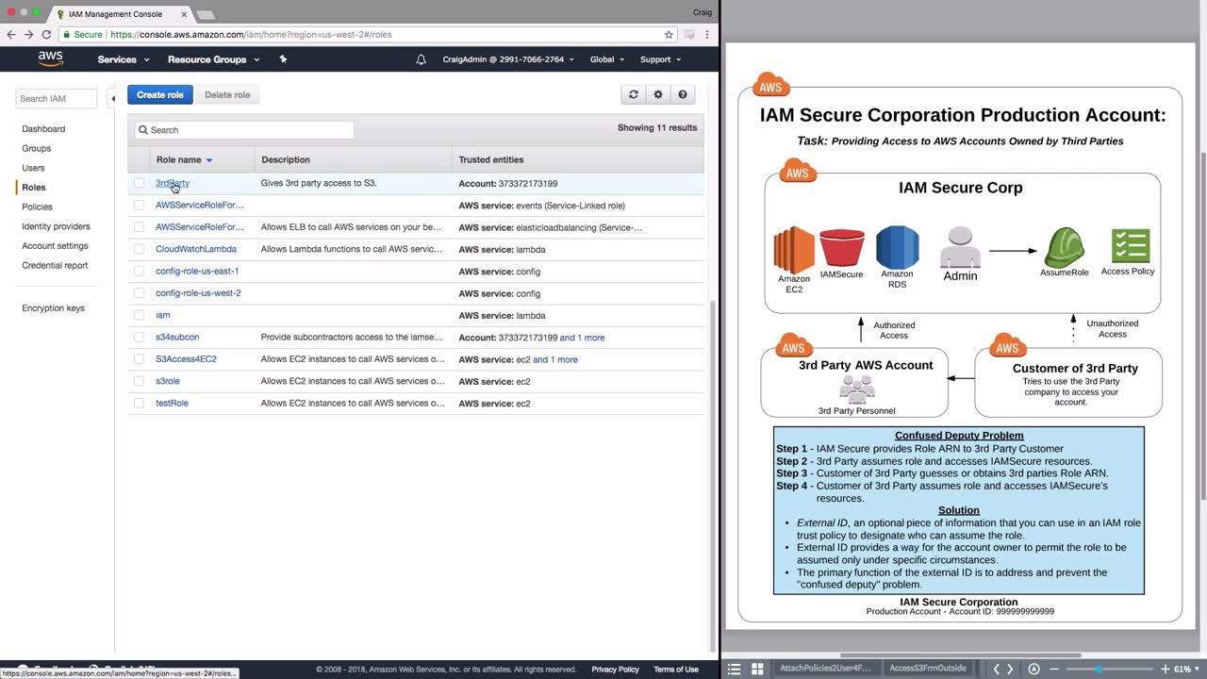Switch to the AccessS3FrmOutside document tab
This screenshot has width=1207, height=679.
point(928,669)
